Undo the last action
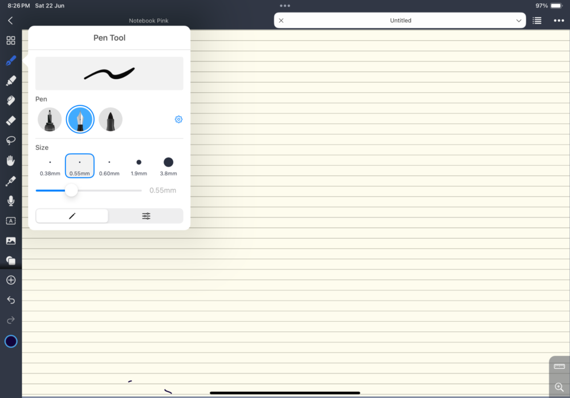 (10, 299)
